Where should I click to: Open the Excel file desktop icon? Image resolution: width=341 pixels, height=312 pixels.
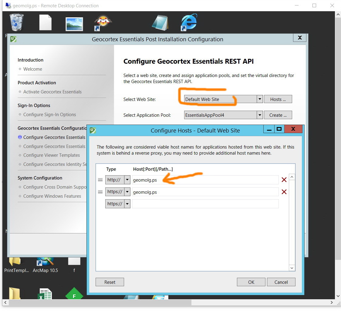coord(45,294)
